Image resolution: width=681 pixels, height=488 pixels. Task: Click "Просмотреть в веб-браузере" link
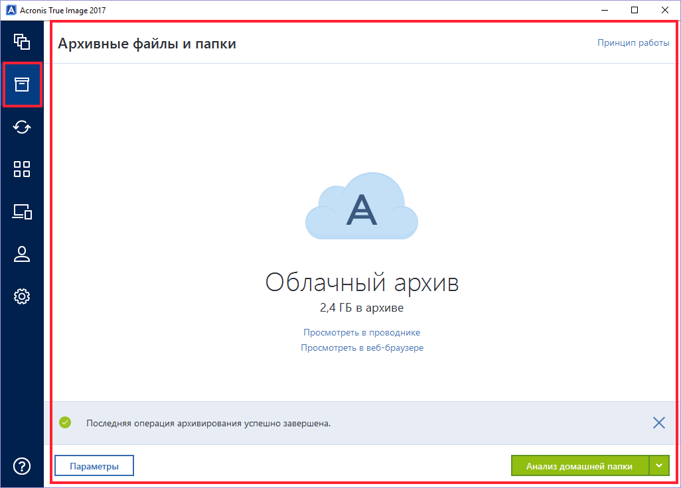362,348
